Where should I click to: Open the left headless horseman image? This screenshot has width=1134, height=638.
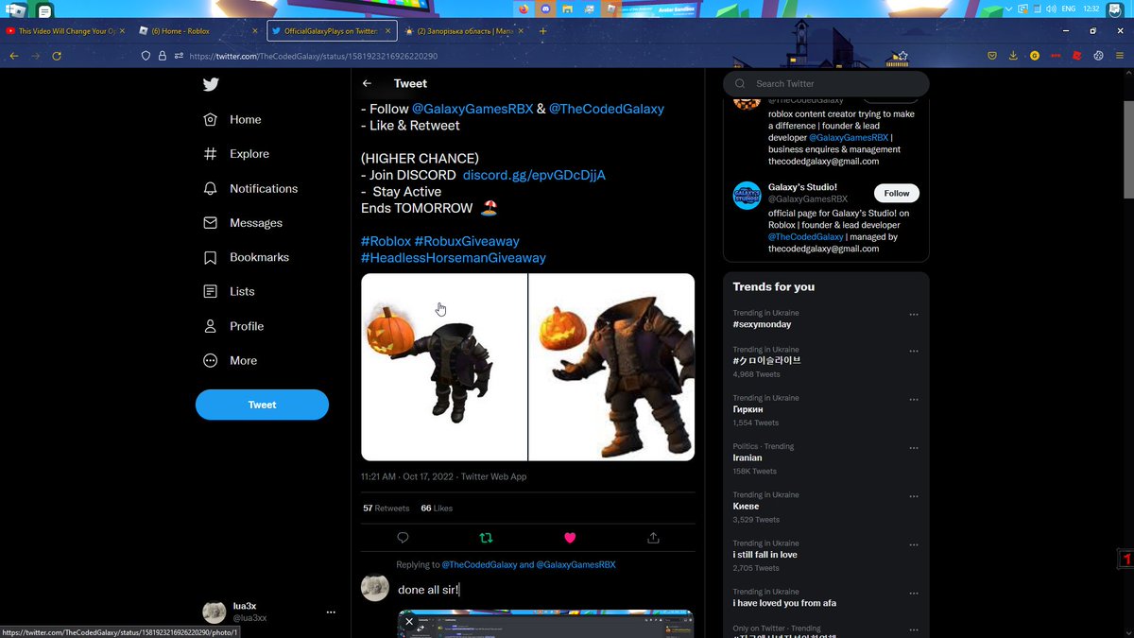(443, 367)
